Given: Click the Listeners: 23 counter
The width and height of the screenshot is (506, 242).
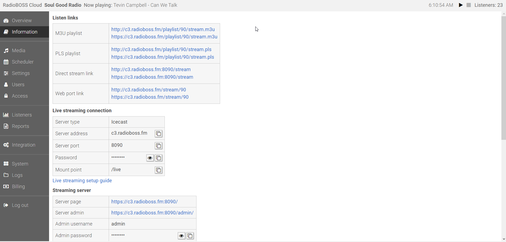Looking at the screenshot, I should pos(489,5).
